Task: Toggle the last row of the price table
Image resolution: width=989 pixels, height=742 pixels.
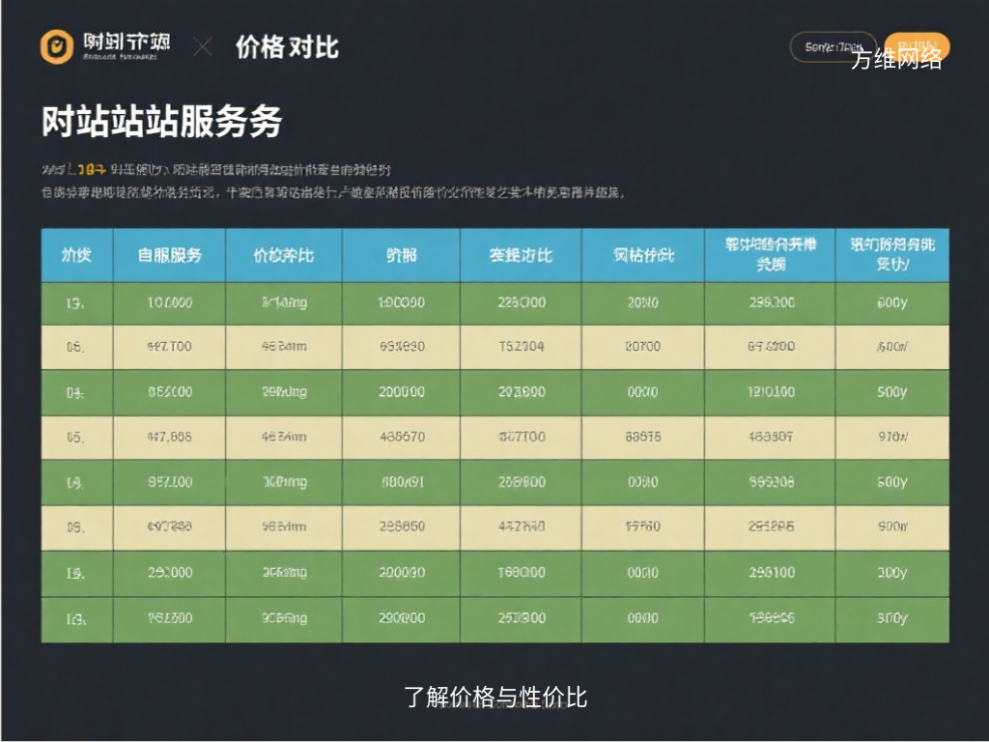Action: pyautogui.click(x=494, y=618)
